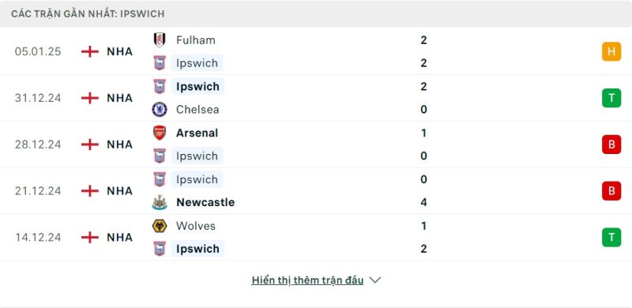Select NHA league label on 31.12.24 row
632x308 pixels.
[x=120, y=98]
